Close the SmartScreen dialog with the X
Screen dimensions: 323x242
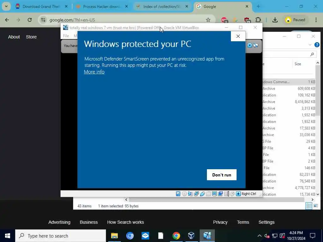coord(238,36)
